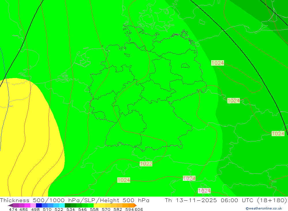Click the legend value 474
The width and height of the screenshot is (288, 211).
pos(13,209)
